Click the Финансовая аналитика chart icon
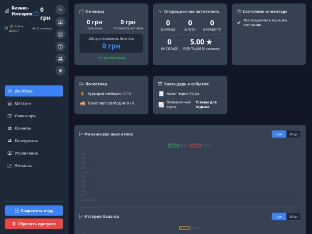Viewport: 312px width, 234px height. pyautogui.click(x=81, y=134)
